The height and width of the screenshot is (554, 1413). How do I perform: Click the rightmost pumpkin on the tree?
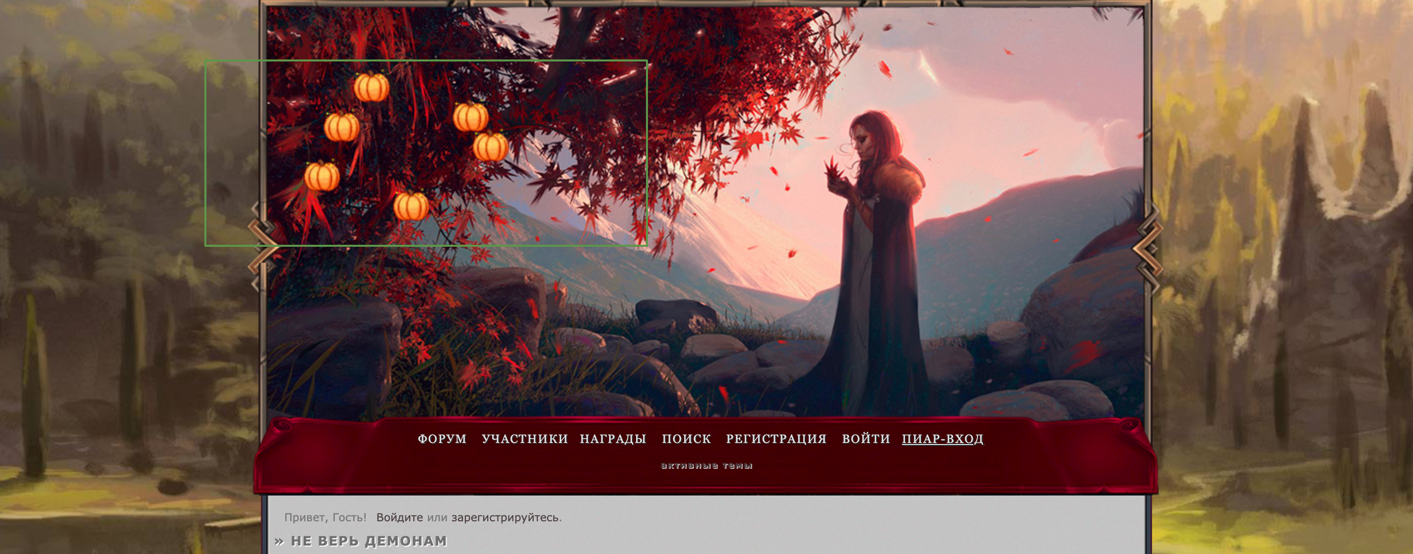pos(490,147)
